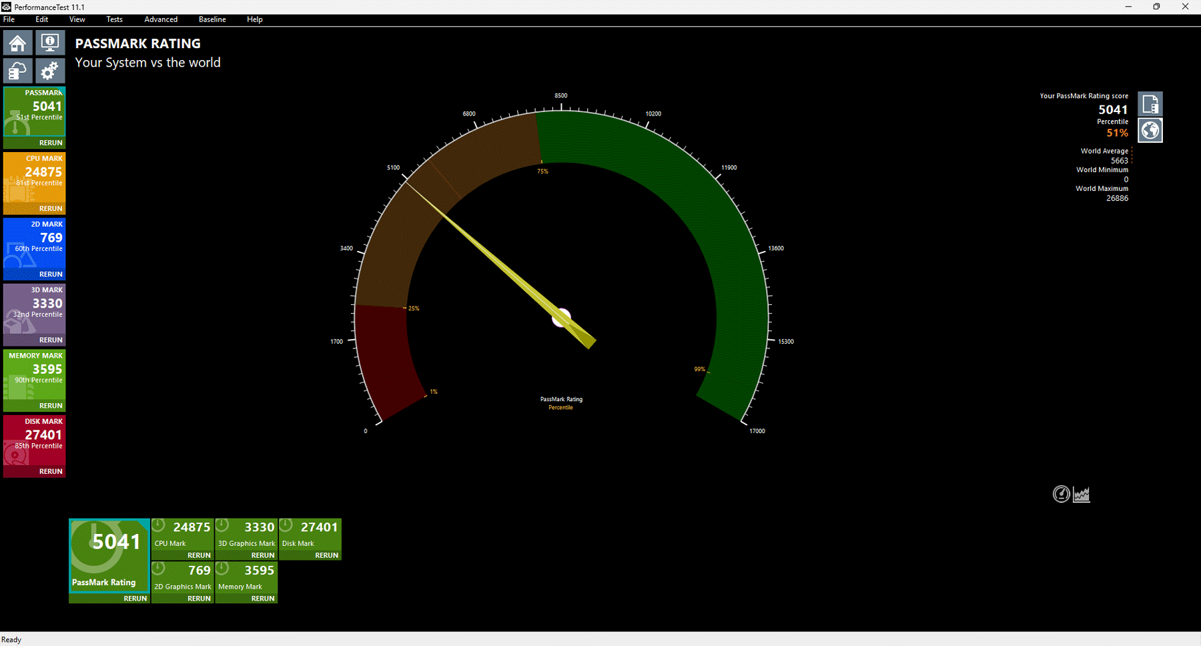Open the Advanced menu

(x=161, y=19)
